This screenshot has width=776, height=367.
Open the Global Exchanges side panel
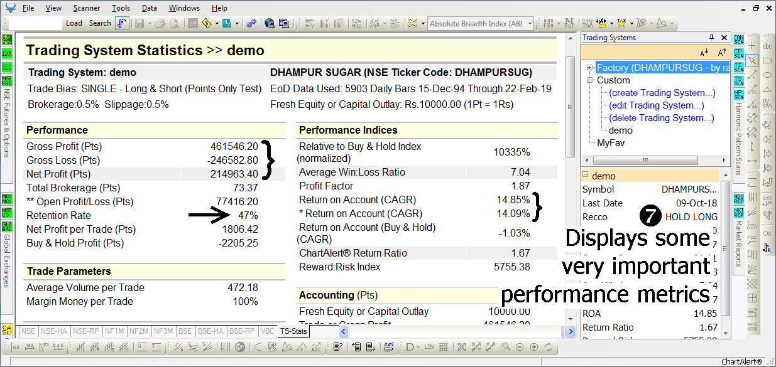coord(7,261)
